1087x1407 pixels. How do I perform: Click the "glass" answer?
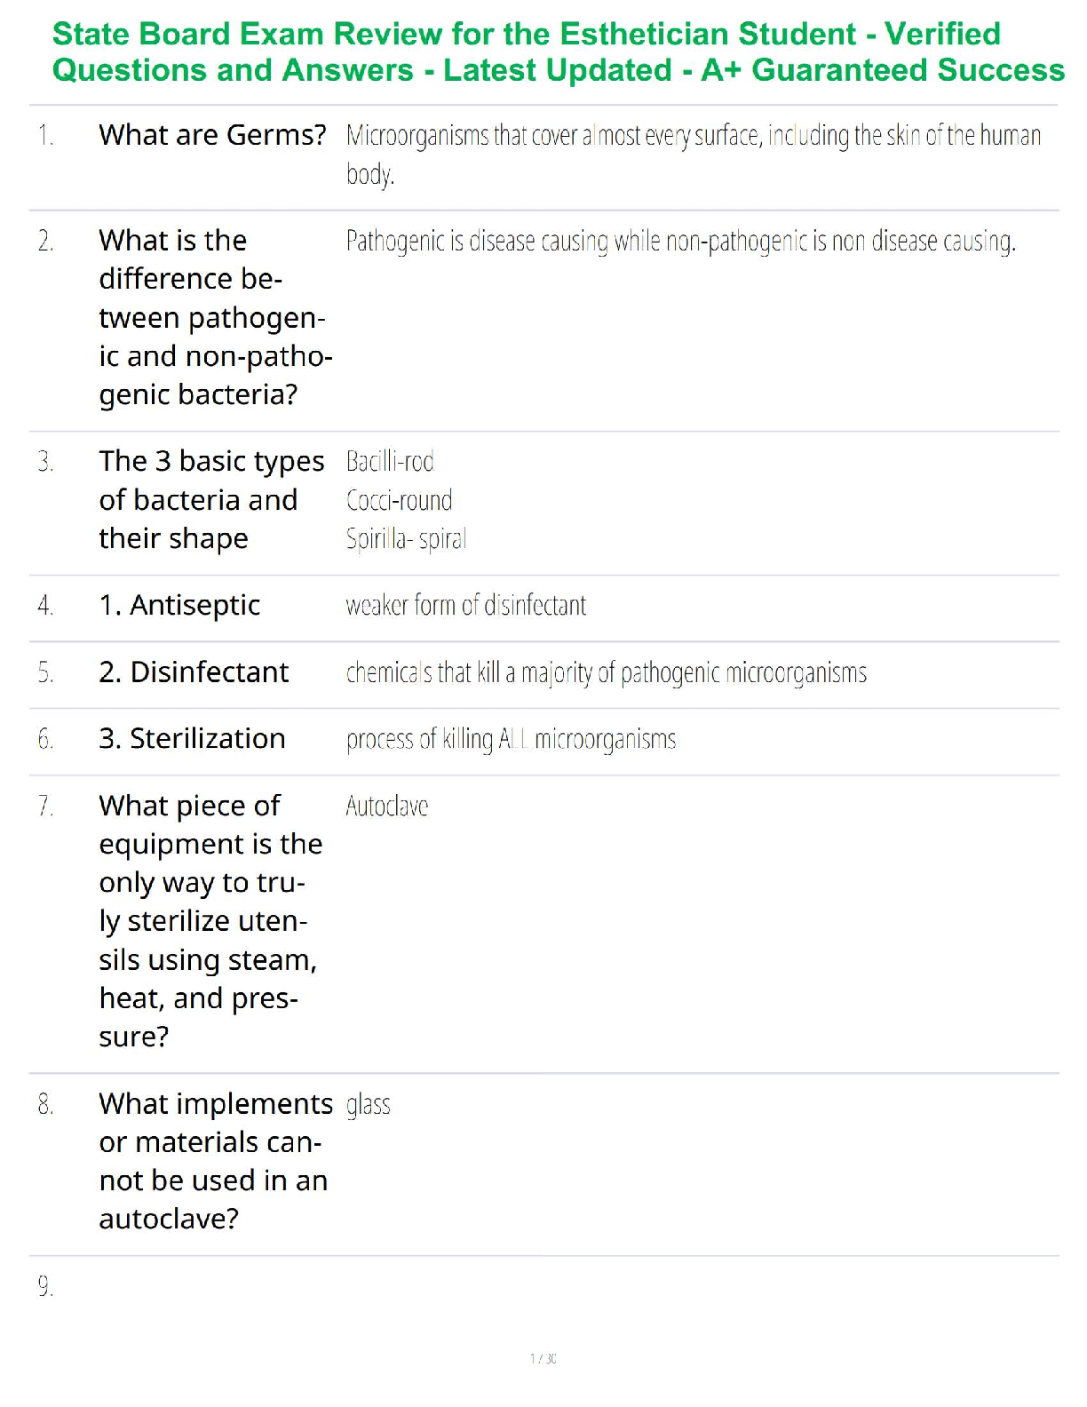(368, 1105)
